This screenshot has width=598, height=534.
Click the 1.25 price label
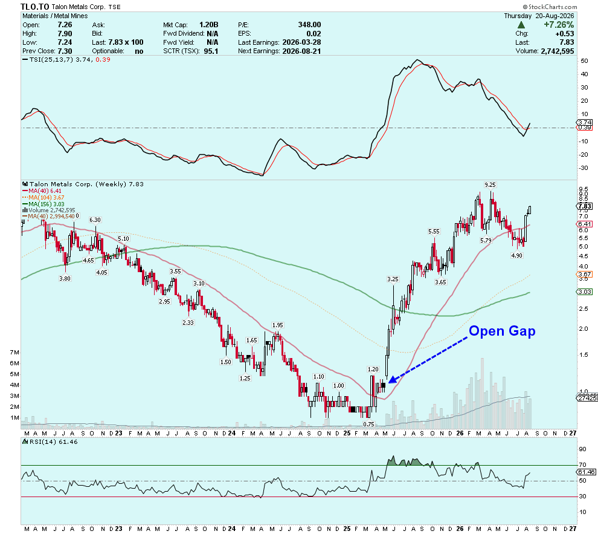click(x=245, y=378)
